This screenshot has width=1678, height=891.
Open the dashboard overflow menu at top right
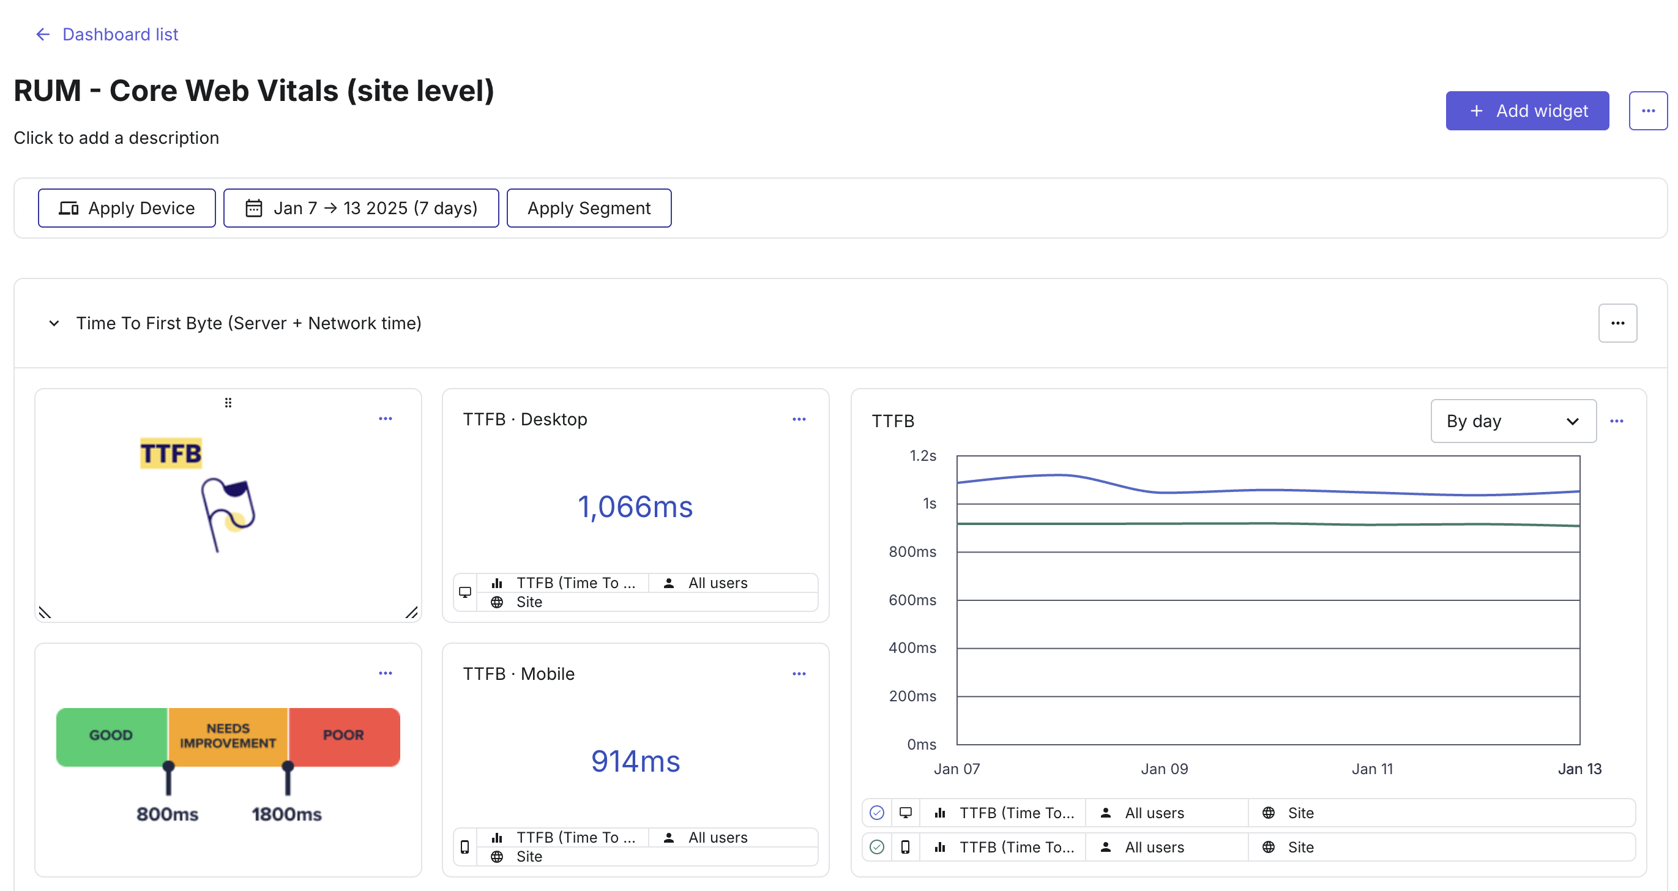(x=1649, y=110)
